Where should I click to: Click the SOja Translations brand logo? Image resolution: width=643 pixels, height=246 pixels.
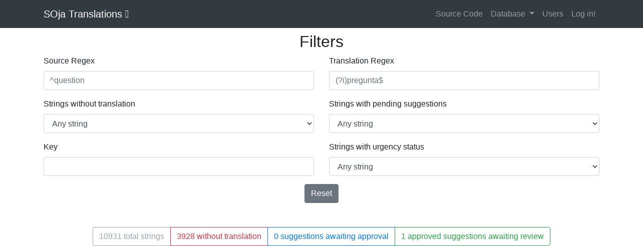click(86, 14)
